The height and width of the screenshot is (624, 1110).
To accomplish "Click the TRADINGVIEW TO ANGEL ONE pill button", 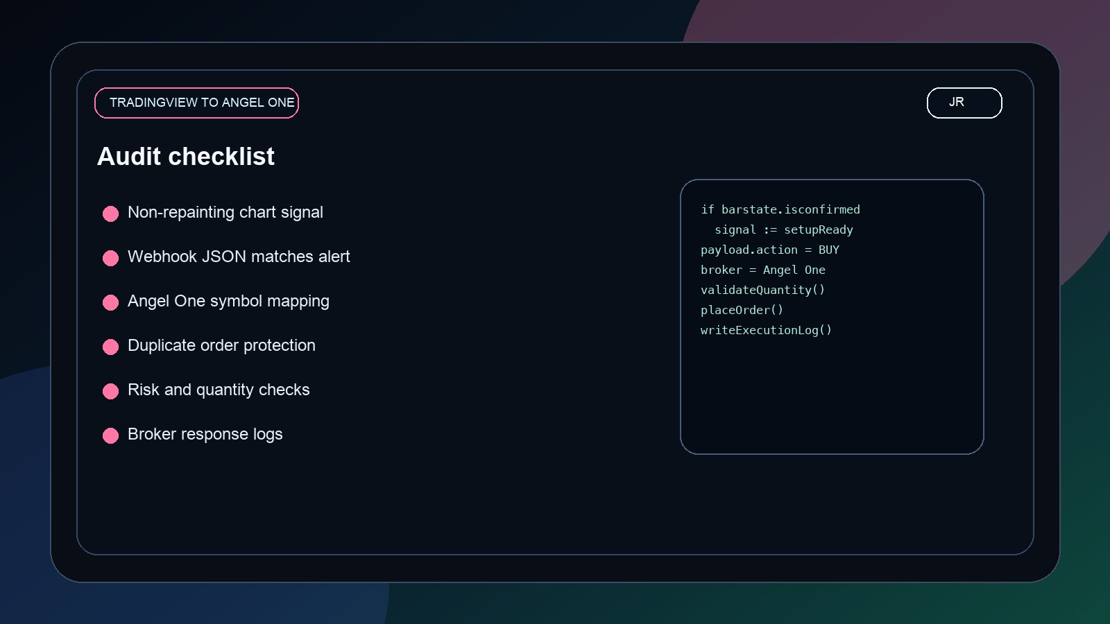I will click(196, 102).
